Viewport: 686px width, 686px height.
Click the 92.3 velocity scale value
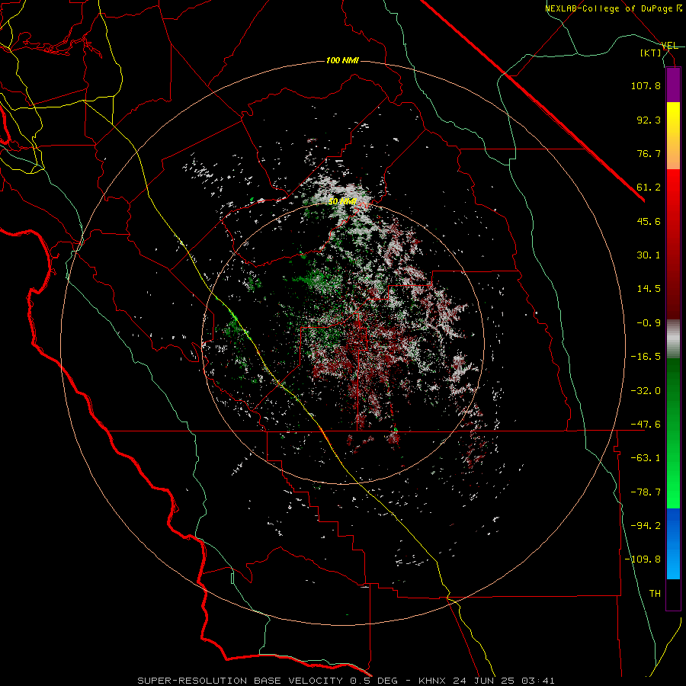(649, 120)
